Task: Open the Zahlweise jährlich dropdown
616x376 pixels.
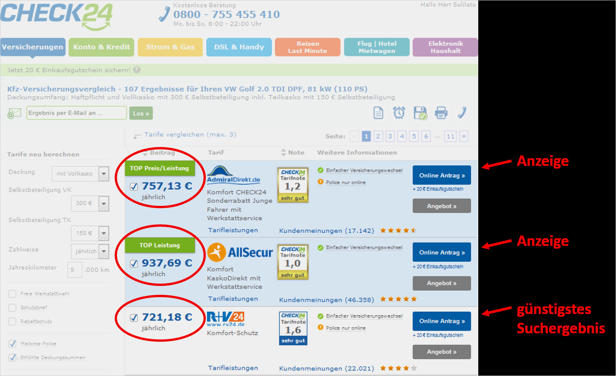Action: 90,252
